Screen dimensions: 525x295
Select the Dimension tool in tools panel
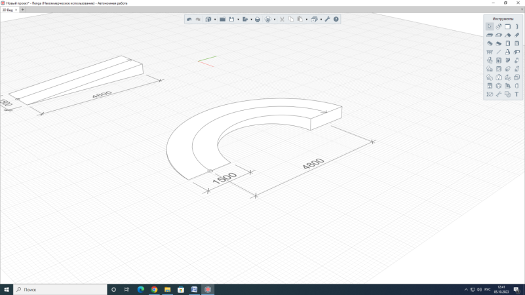490,94
